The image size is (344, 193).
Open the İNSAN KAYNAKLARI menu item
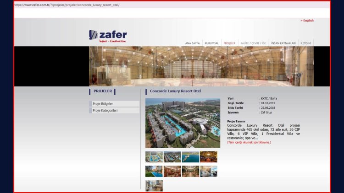[x=283, y=43]
